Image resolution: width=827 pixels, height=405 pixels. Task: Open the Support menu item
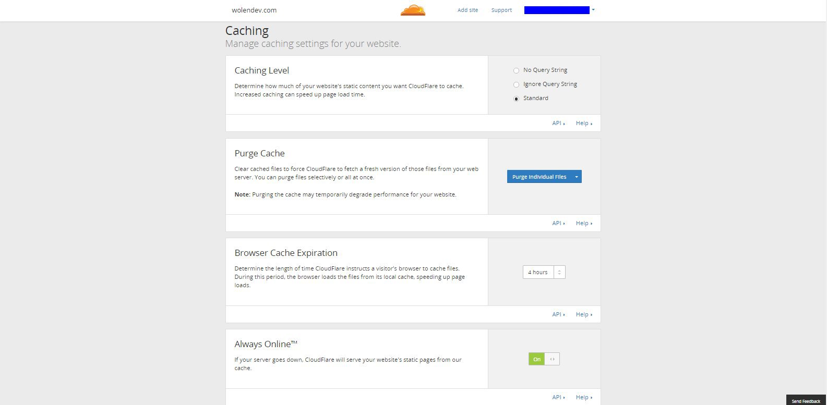pyautogui.click(x=501, y=10)
